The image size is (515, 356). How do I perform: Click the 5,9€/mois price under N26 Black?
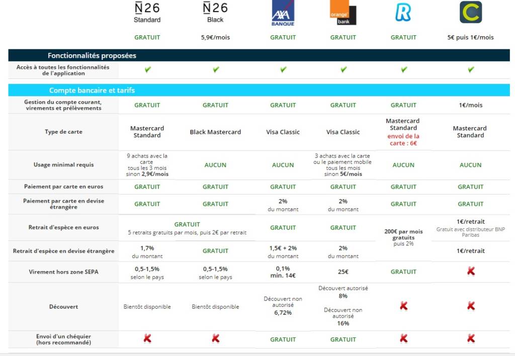215,37
